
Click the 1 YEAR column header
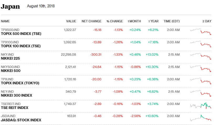point(154,21)
